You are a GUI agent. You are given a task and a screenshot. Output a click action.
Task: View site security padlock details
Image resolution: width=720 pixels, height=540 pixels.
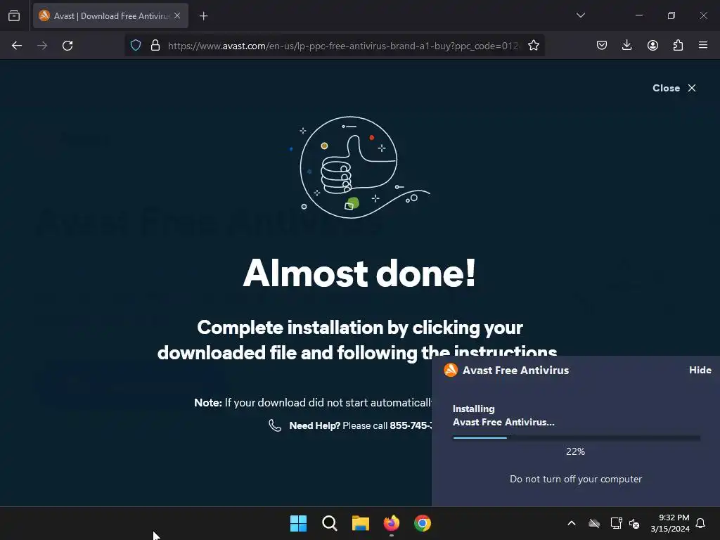tap(155, 46)
